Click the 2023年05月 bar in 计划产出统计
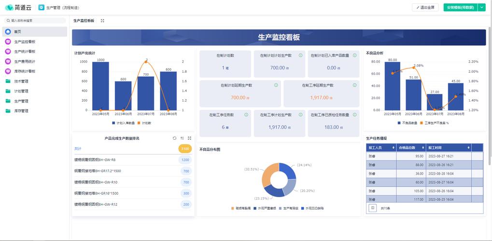 [100, 86]
